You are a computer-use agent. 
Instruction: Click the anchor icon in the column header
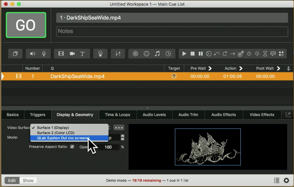click(x=288, y=68)
